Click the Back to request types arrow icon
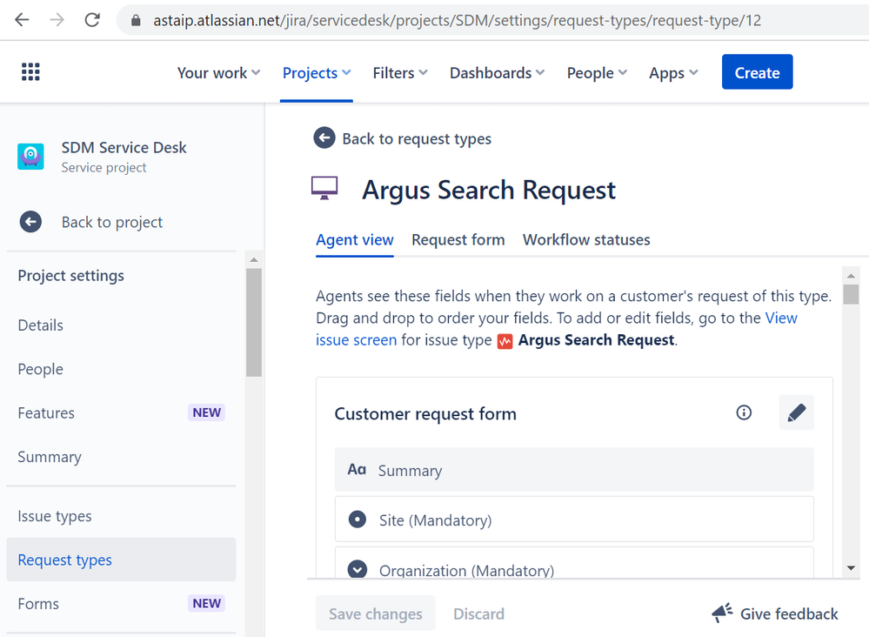Viewport: 869px width, 637px height. pyautogui.click(x=324, y=138)
